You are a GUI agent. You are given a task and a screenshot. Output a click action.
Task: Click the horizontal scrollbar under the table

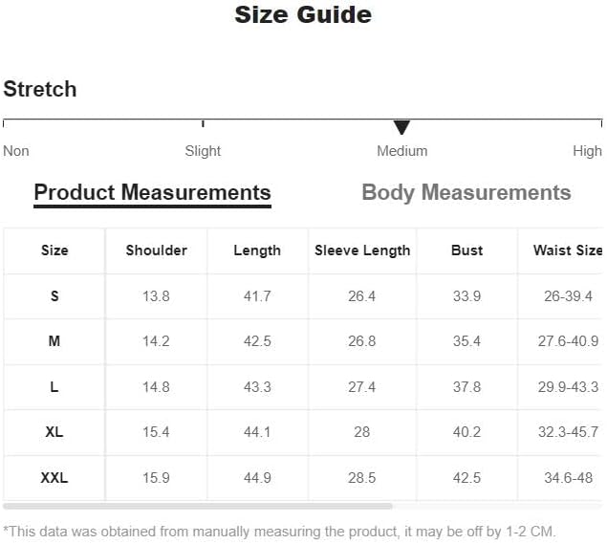[198, 506]
